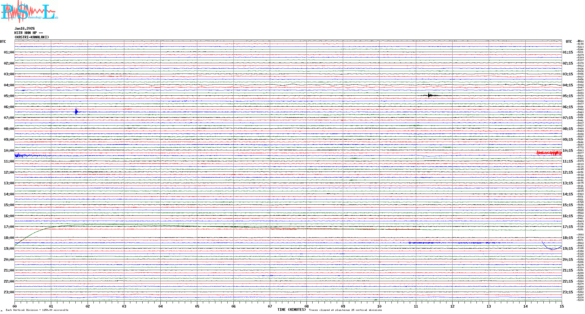Viewport: 585px width, 314px height.
Task: Click the 17:00 UTC left time label
Action: (x=9, y=227)
